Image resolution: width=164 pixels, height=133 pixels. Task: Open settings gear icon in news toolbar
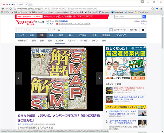pos(143,30)
